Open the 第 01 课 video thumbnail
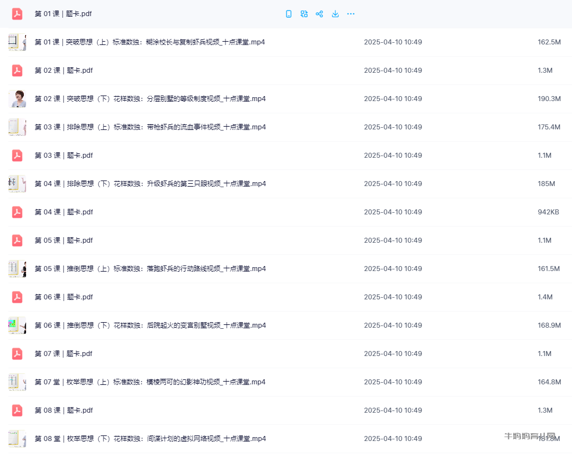Image resolution: width=572 pixels, height=456 pixels. coord(17,42)
